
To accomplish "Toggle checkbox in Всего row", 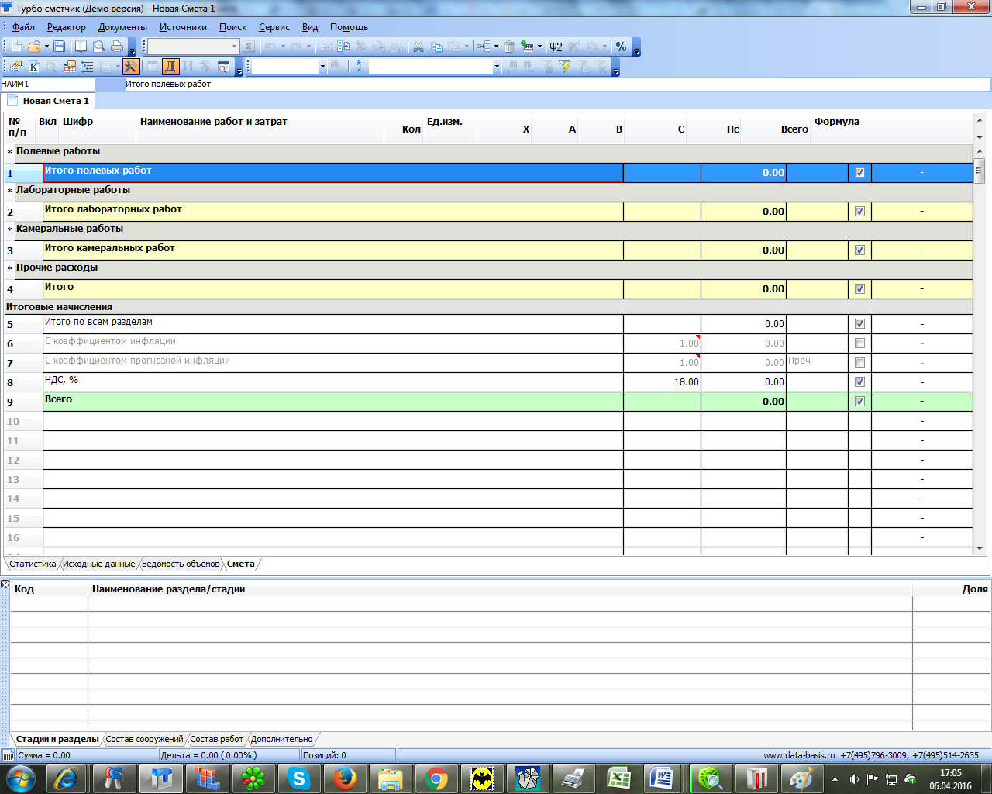I will pos(859,402).
